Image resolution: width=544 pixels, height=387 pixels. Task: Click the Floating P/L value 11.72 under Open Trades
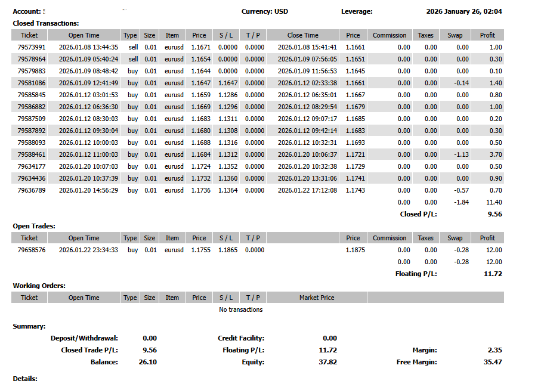[493, 274]
